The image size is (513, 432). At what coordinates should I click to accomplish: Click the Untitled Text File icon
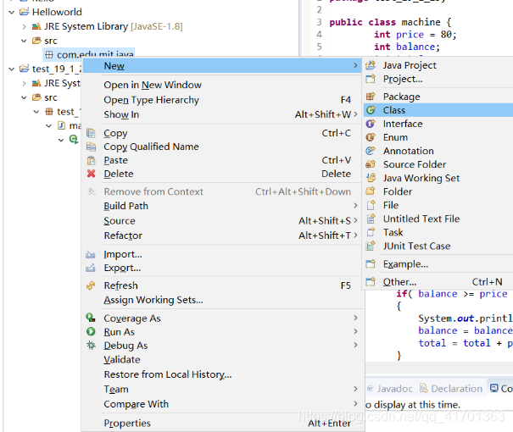pos(371,219)
